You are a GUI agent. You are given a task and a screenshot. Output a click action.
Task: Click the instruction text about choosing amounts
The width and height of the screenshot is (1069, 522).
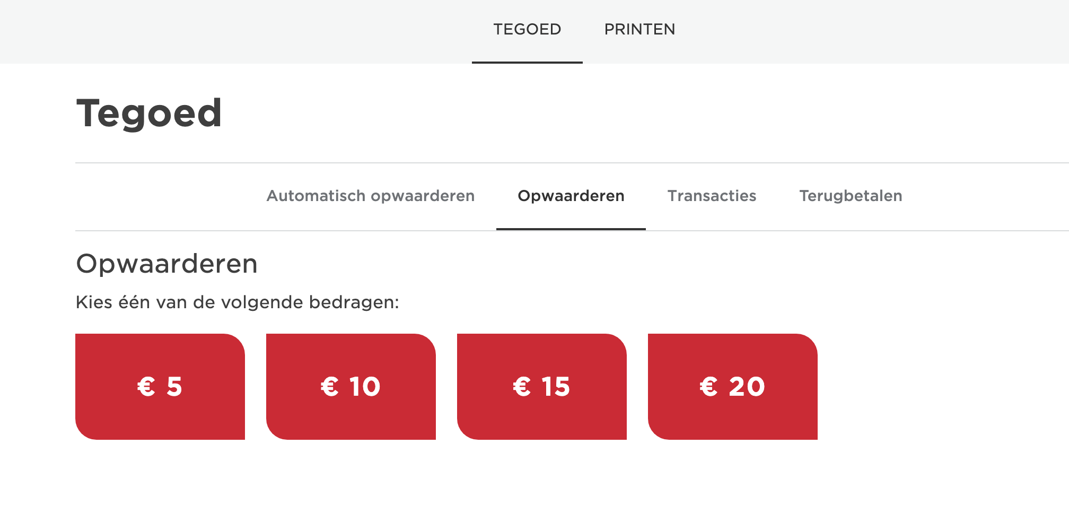tap(237, 302)
